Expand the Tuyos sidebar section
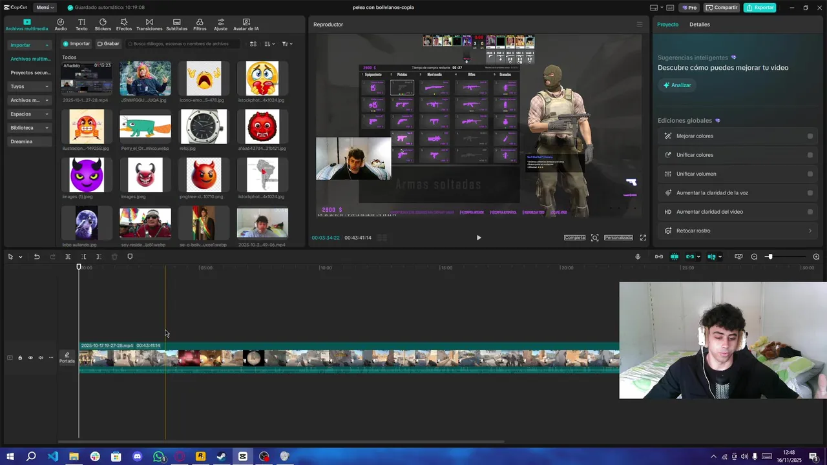This screenshot has height=465, width=827. point(30,87)
